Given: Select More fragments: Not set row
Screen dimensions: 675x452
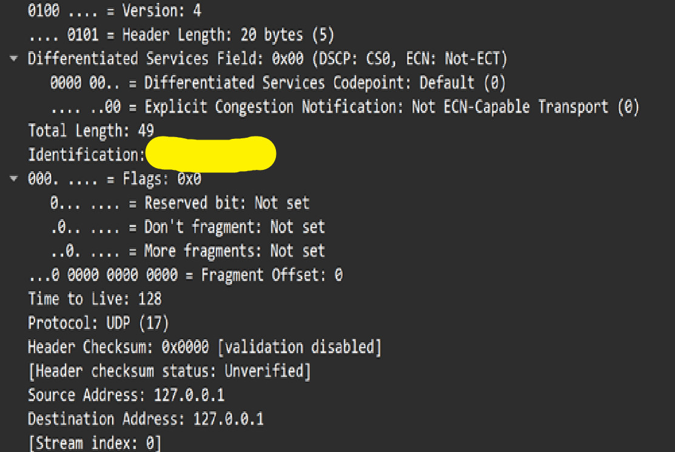Looking at the screenshot, I should 187,251.
